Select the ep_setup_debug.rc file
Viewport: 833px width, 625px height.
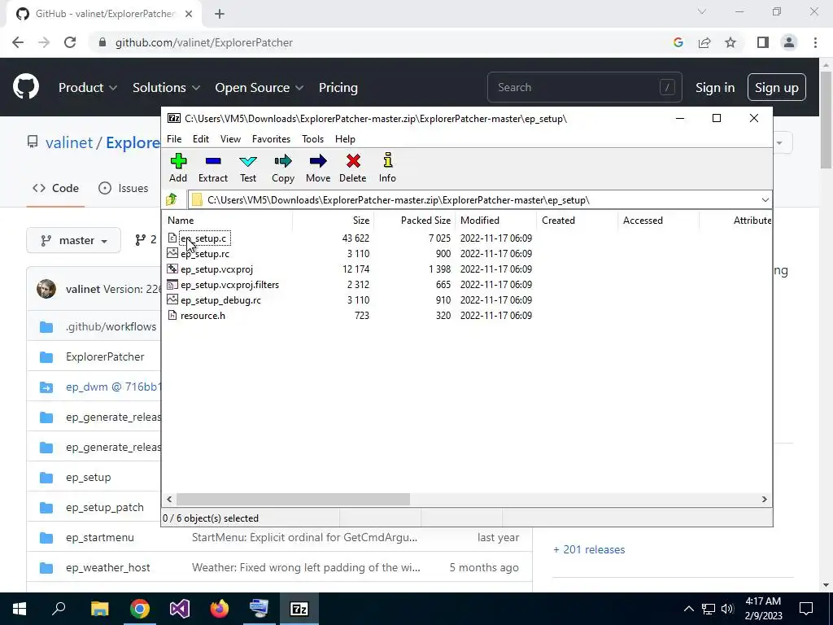pos(220,299)
